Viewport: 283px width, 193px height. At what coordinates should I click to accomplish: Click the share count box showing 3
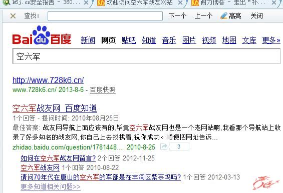pyautogui.click(x=179, y=146)
